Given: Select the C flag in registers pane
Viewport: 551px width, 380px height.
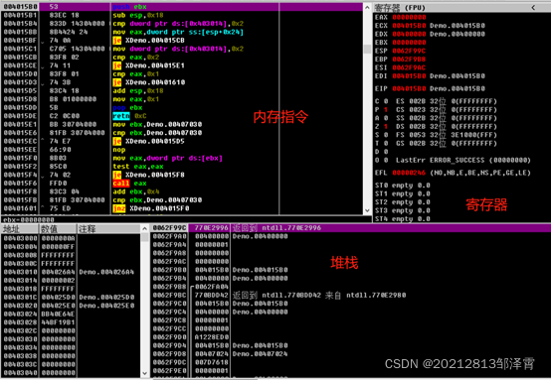Looking at the screenshot, I should (x=381, y=101).
